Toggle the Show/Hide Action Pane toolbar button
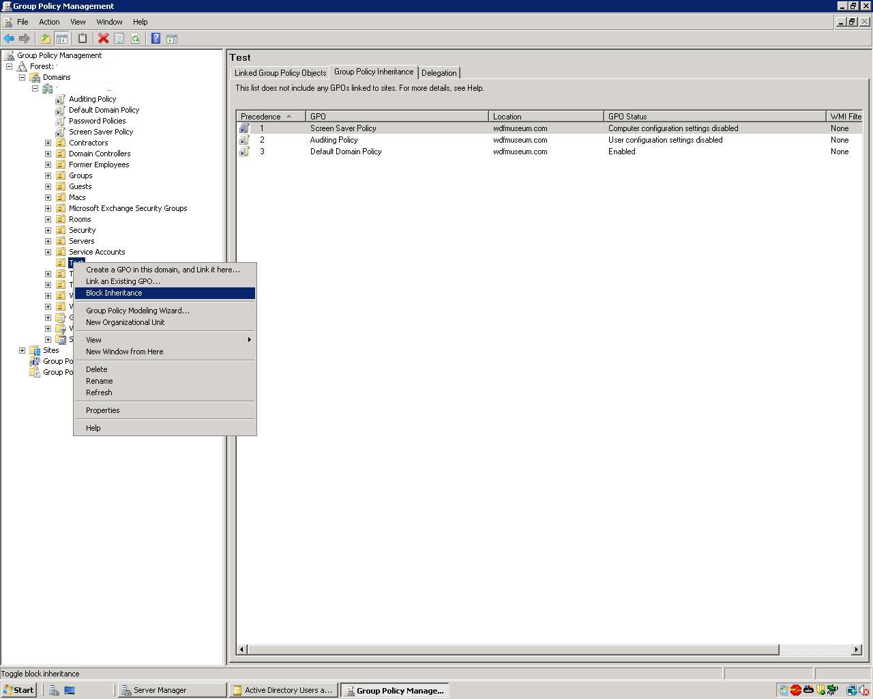Viewport: 873px width, 699px height. click(172, 39)
